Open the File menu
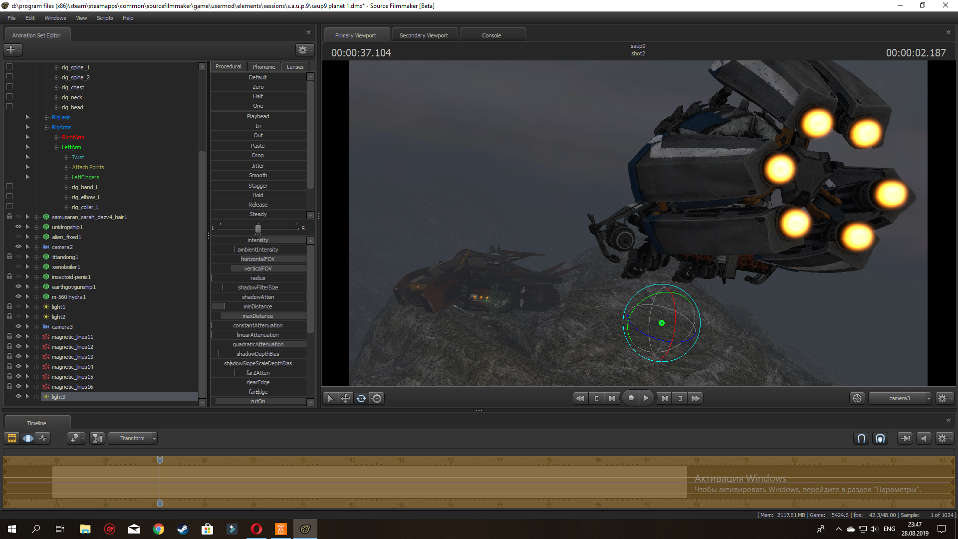 (x=11, y=18)
